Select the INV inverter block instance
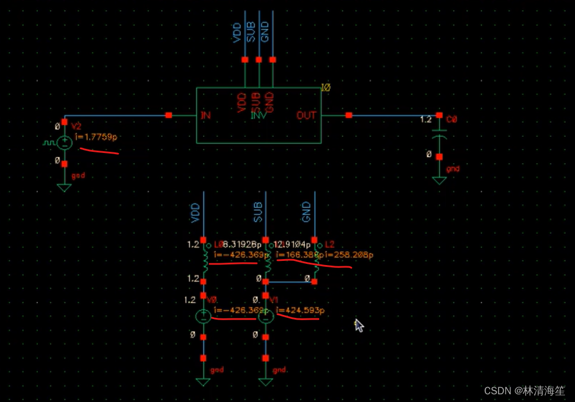Image resolution: width=575 pixels, height=402 pixels. (259, 116)
